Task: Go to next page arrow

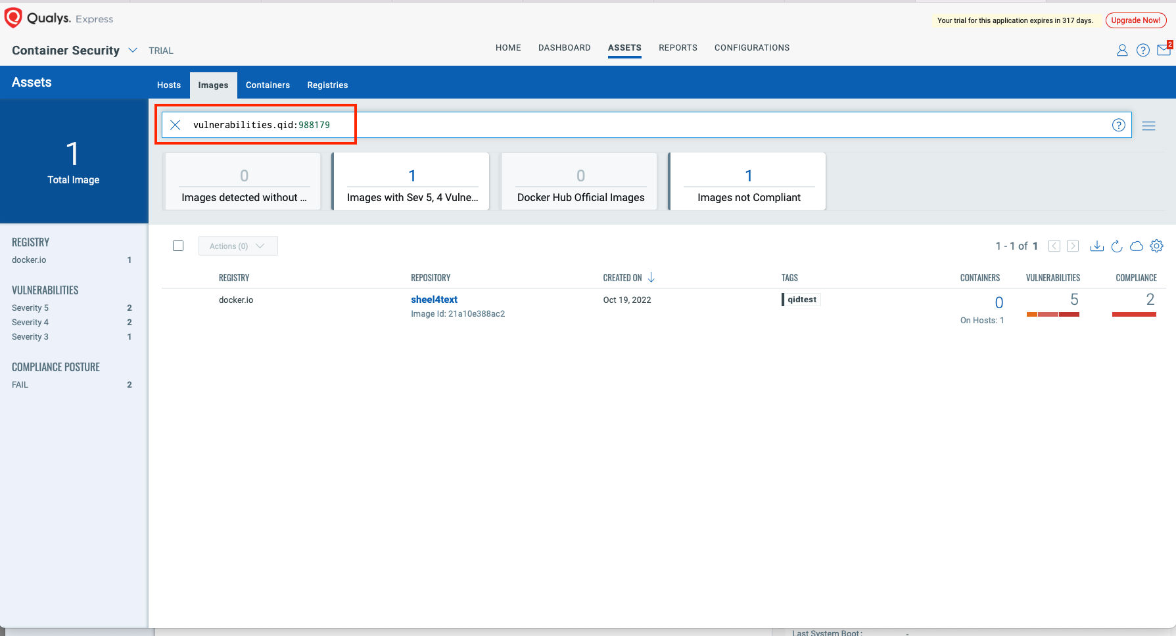Action: coord(1073,246)
